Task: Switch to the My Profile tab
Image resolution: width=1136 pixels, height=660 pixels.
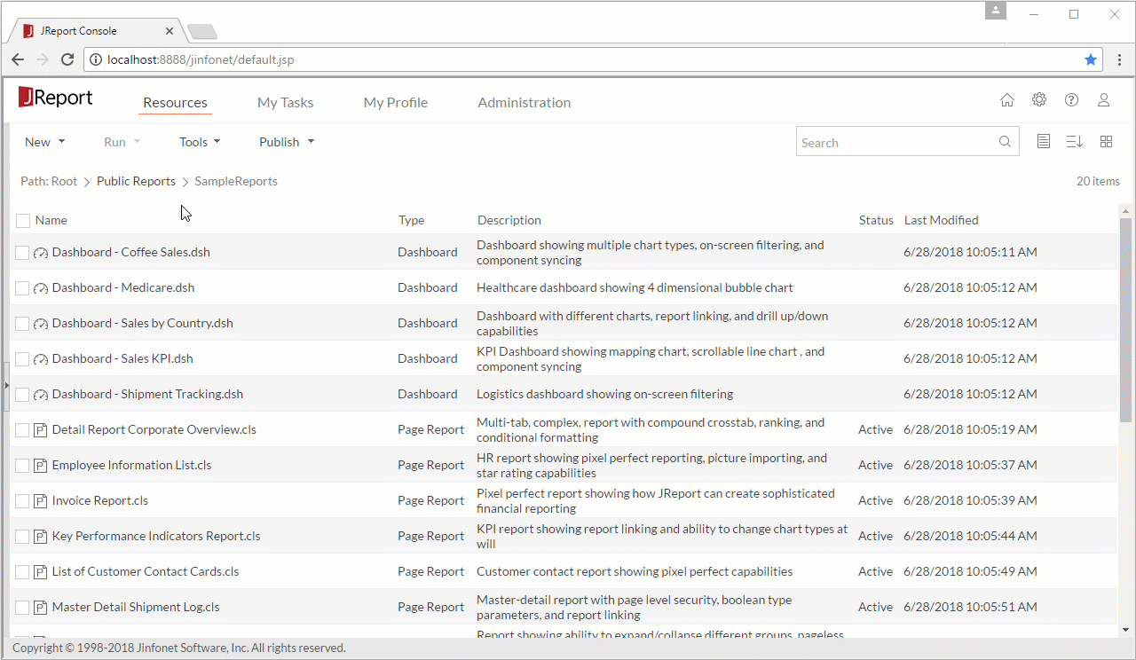Action: pos(396,103)
